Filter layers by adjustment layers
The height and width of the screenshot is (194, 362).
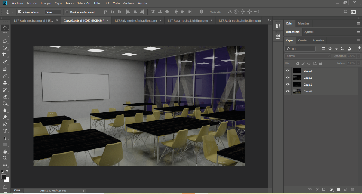click(x=330, y=49)
